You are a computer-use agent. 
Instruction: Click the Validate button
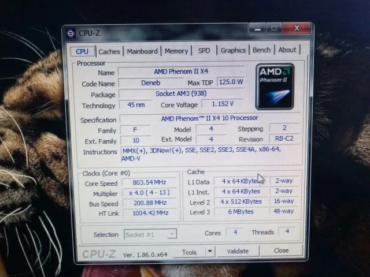pyautogui.click(x=238, y=251)
